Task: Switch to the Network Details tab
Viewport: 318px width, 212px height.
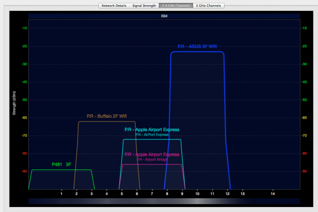Action: pos(114,5)
